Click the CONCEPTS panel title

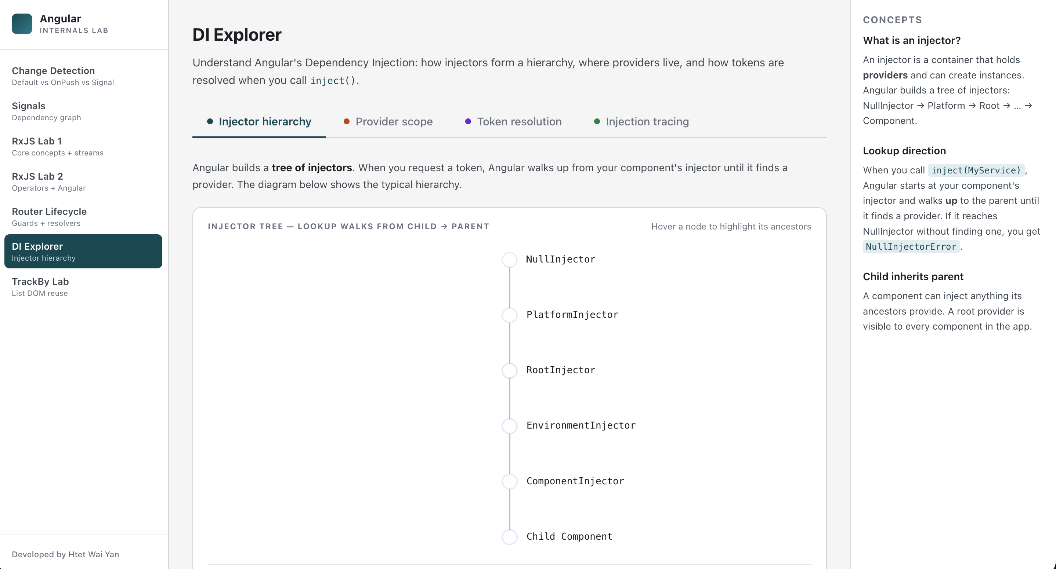[893, 20]
